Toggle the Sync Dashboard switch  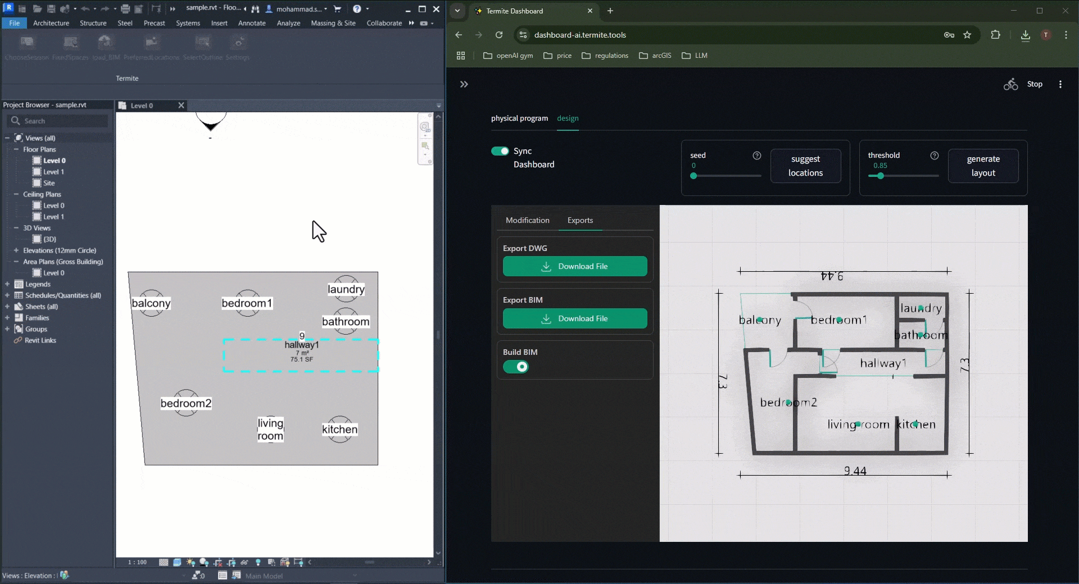point(500,151)
